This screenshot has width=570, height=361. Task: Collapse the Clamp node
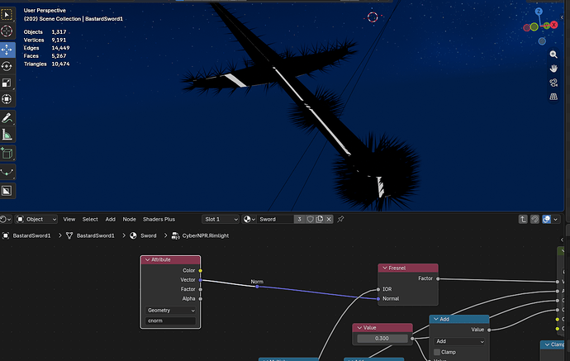click(x=547, y=344)
